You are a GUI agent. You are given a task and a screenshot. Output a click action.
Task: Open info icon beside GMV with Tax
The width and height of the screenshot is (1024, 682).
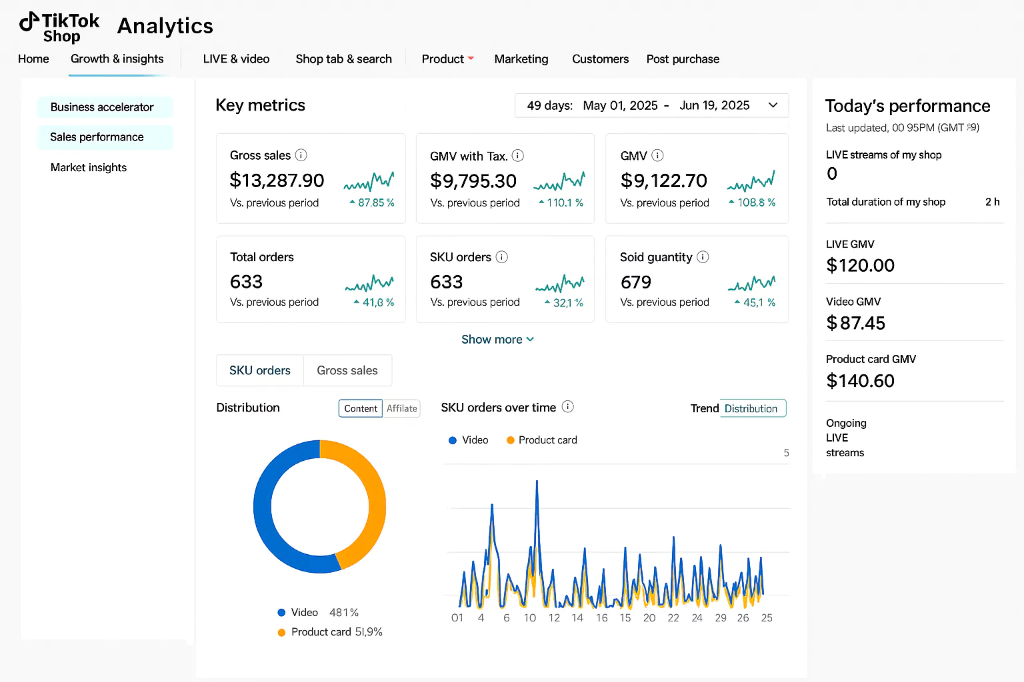518,156
